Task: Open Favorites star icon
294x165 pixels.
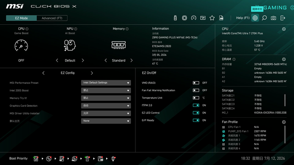Action: (212, 18)
